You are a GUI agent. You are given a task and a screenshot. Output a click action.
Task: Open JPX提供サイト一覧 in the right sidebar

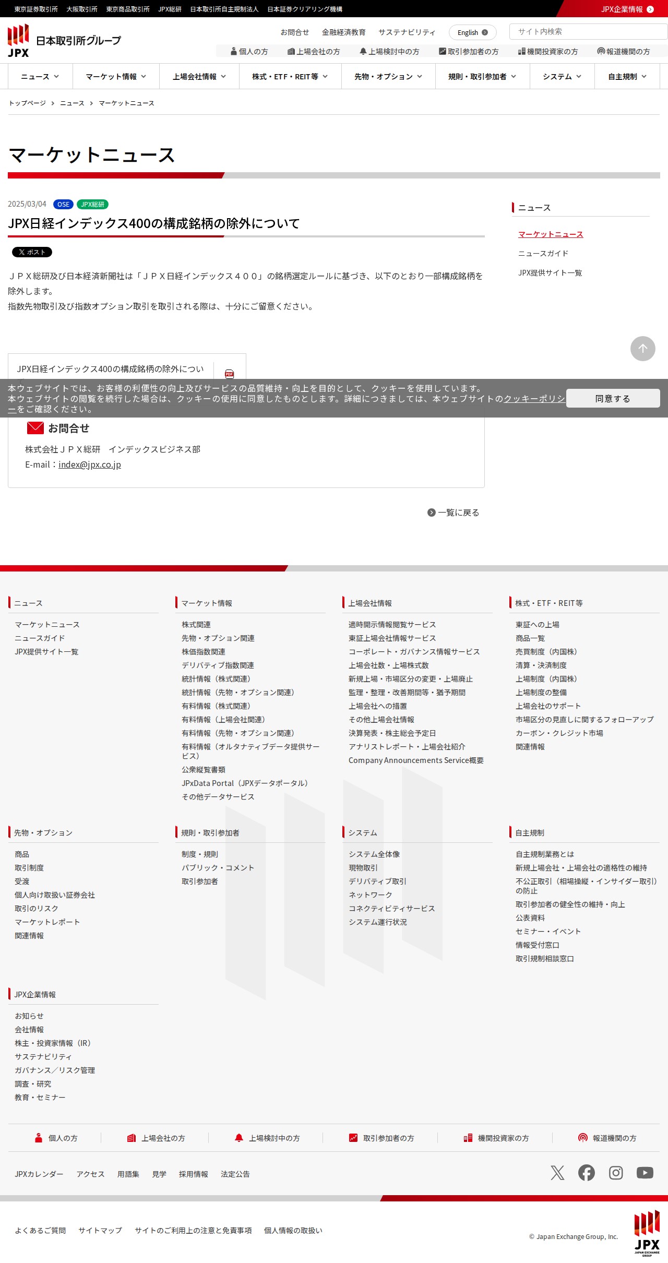point(550,273)
